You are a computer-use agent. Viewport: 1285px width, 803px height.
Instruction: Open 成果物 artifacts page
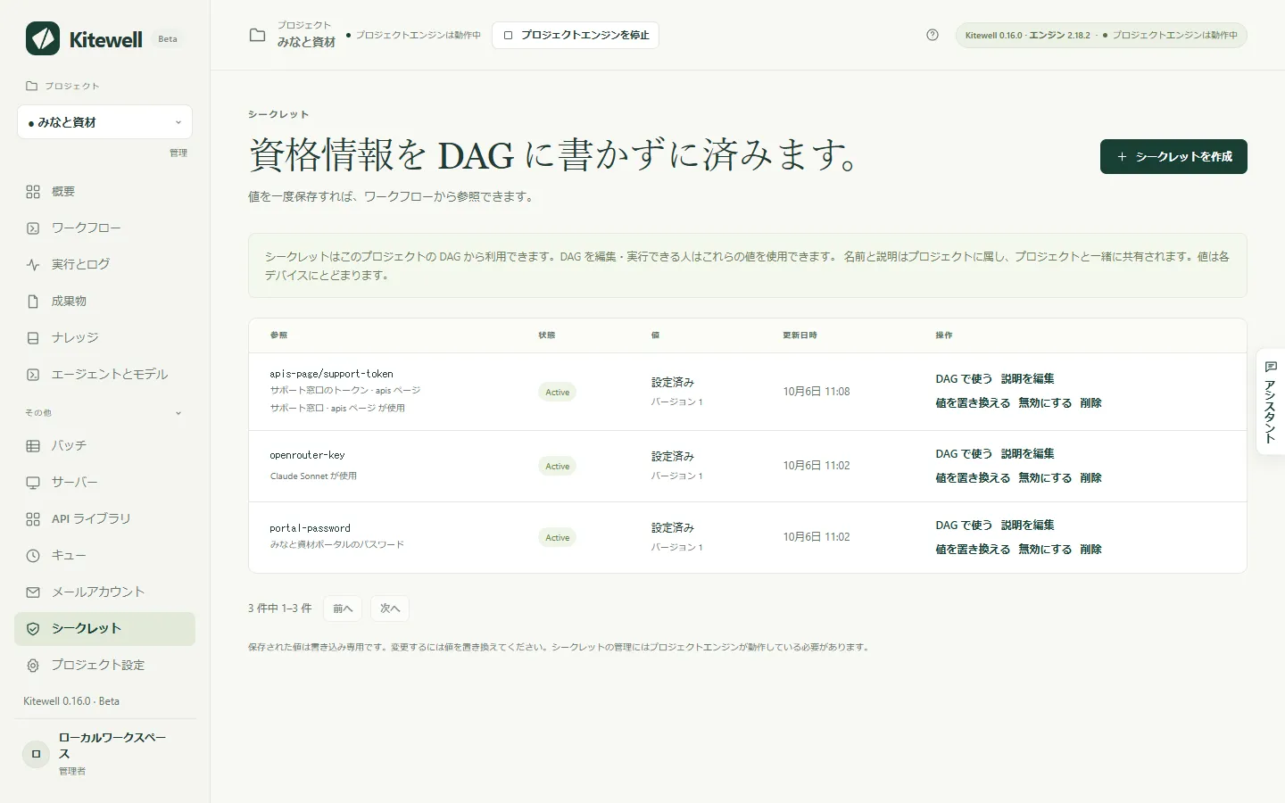[x=104, y=302]
